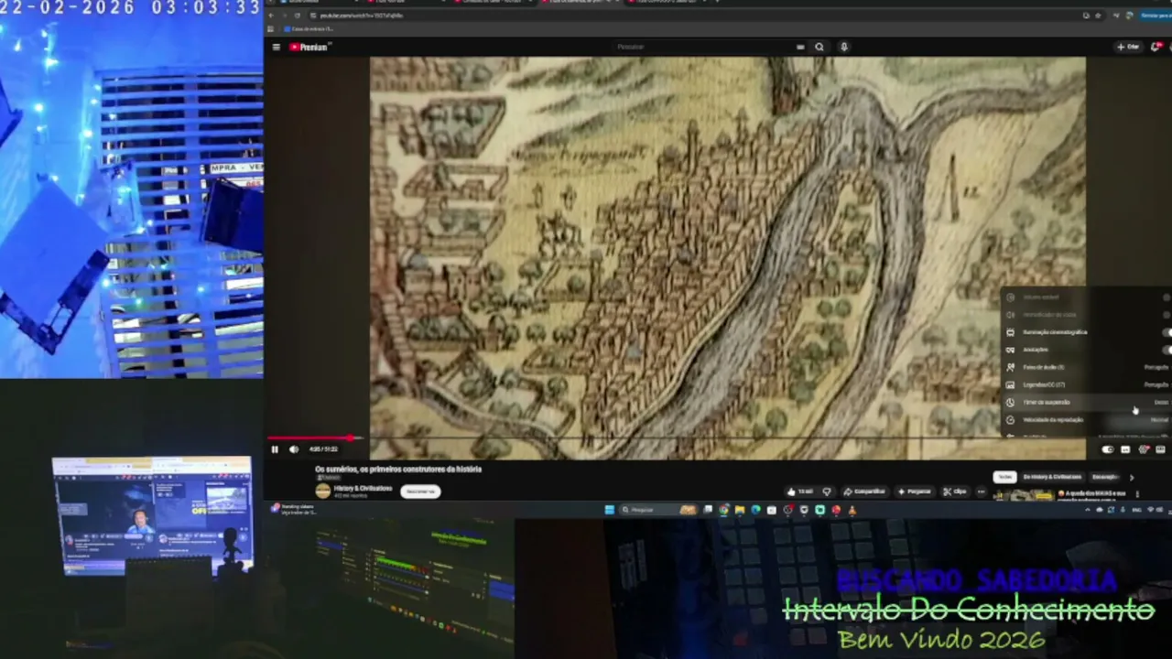Open the History & Civilizations channel avatar
Screen dimensions: 1172x659
pos(322,491)
